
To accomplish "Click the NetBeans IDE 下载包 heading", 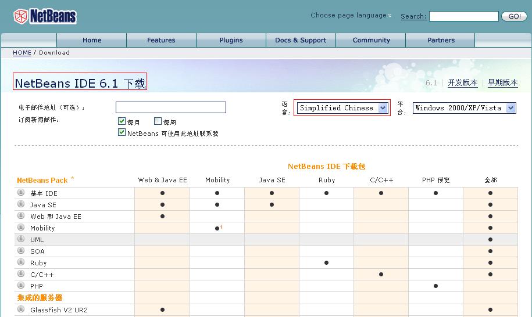I will (326, 166).
